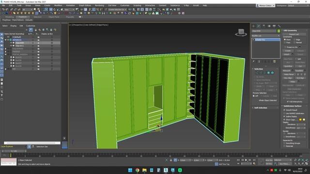Open the Modifiers menu
This screenshot has width=310, height=174.
point(58,5)
